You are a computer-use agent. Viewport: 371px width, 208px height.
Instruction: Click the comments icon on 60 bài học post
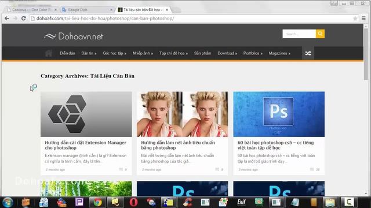point(312,169)
